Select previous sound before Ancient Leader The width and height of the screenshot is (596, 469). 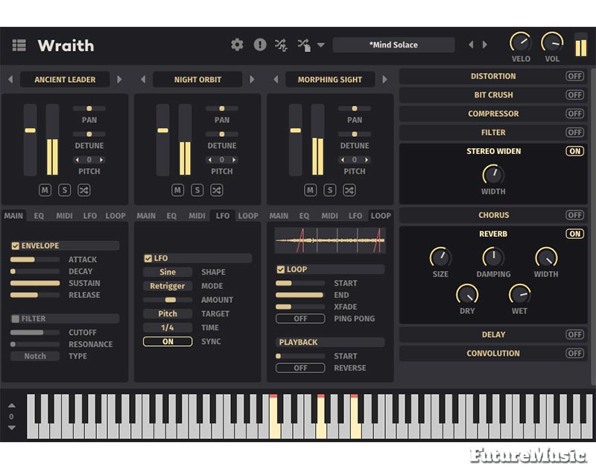(10, 80)
